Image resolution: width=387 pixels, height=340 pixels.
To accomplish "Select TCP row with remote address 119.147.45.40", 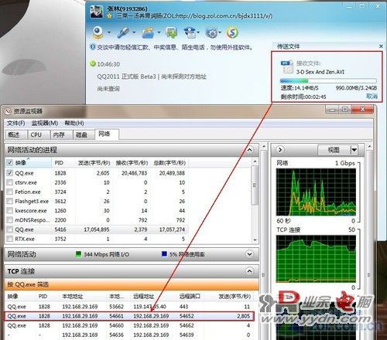I will (129, 307).
